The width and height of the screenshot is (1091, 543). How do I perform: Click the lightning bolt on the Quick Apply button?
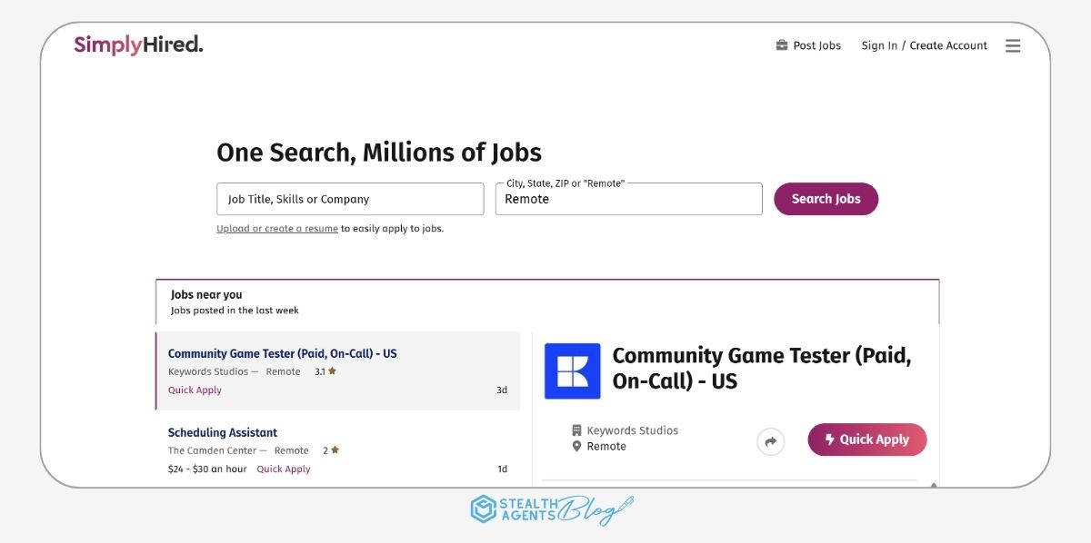tap(829, 439)
